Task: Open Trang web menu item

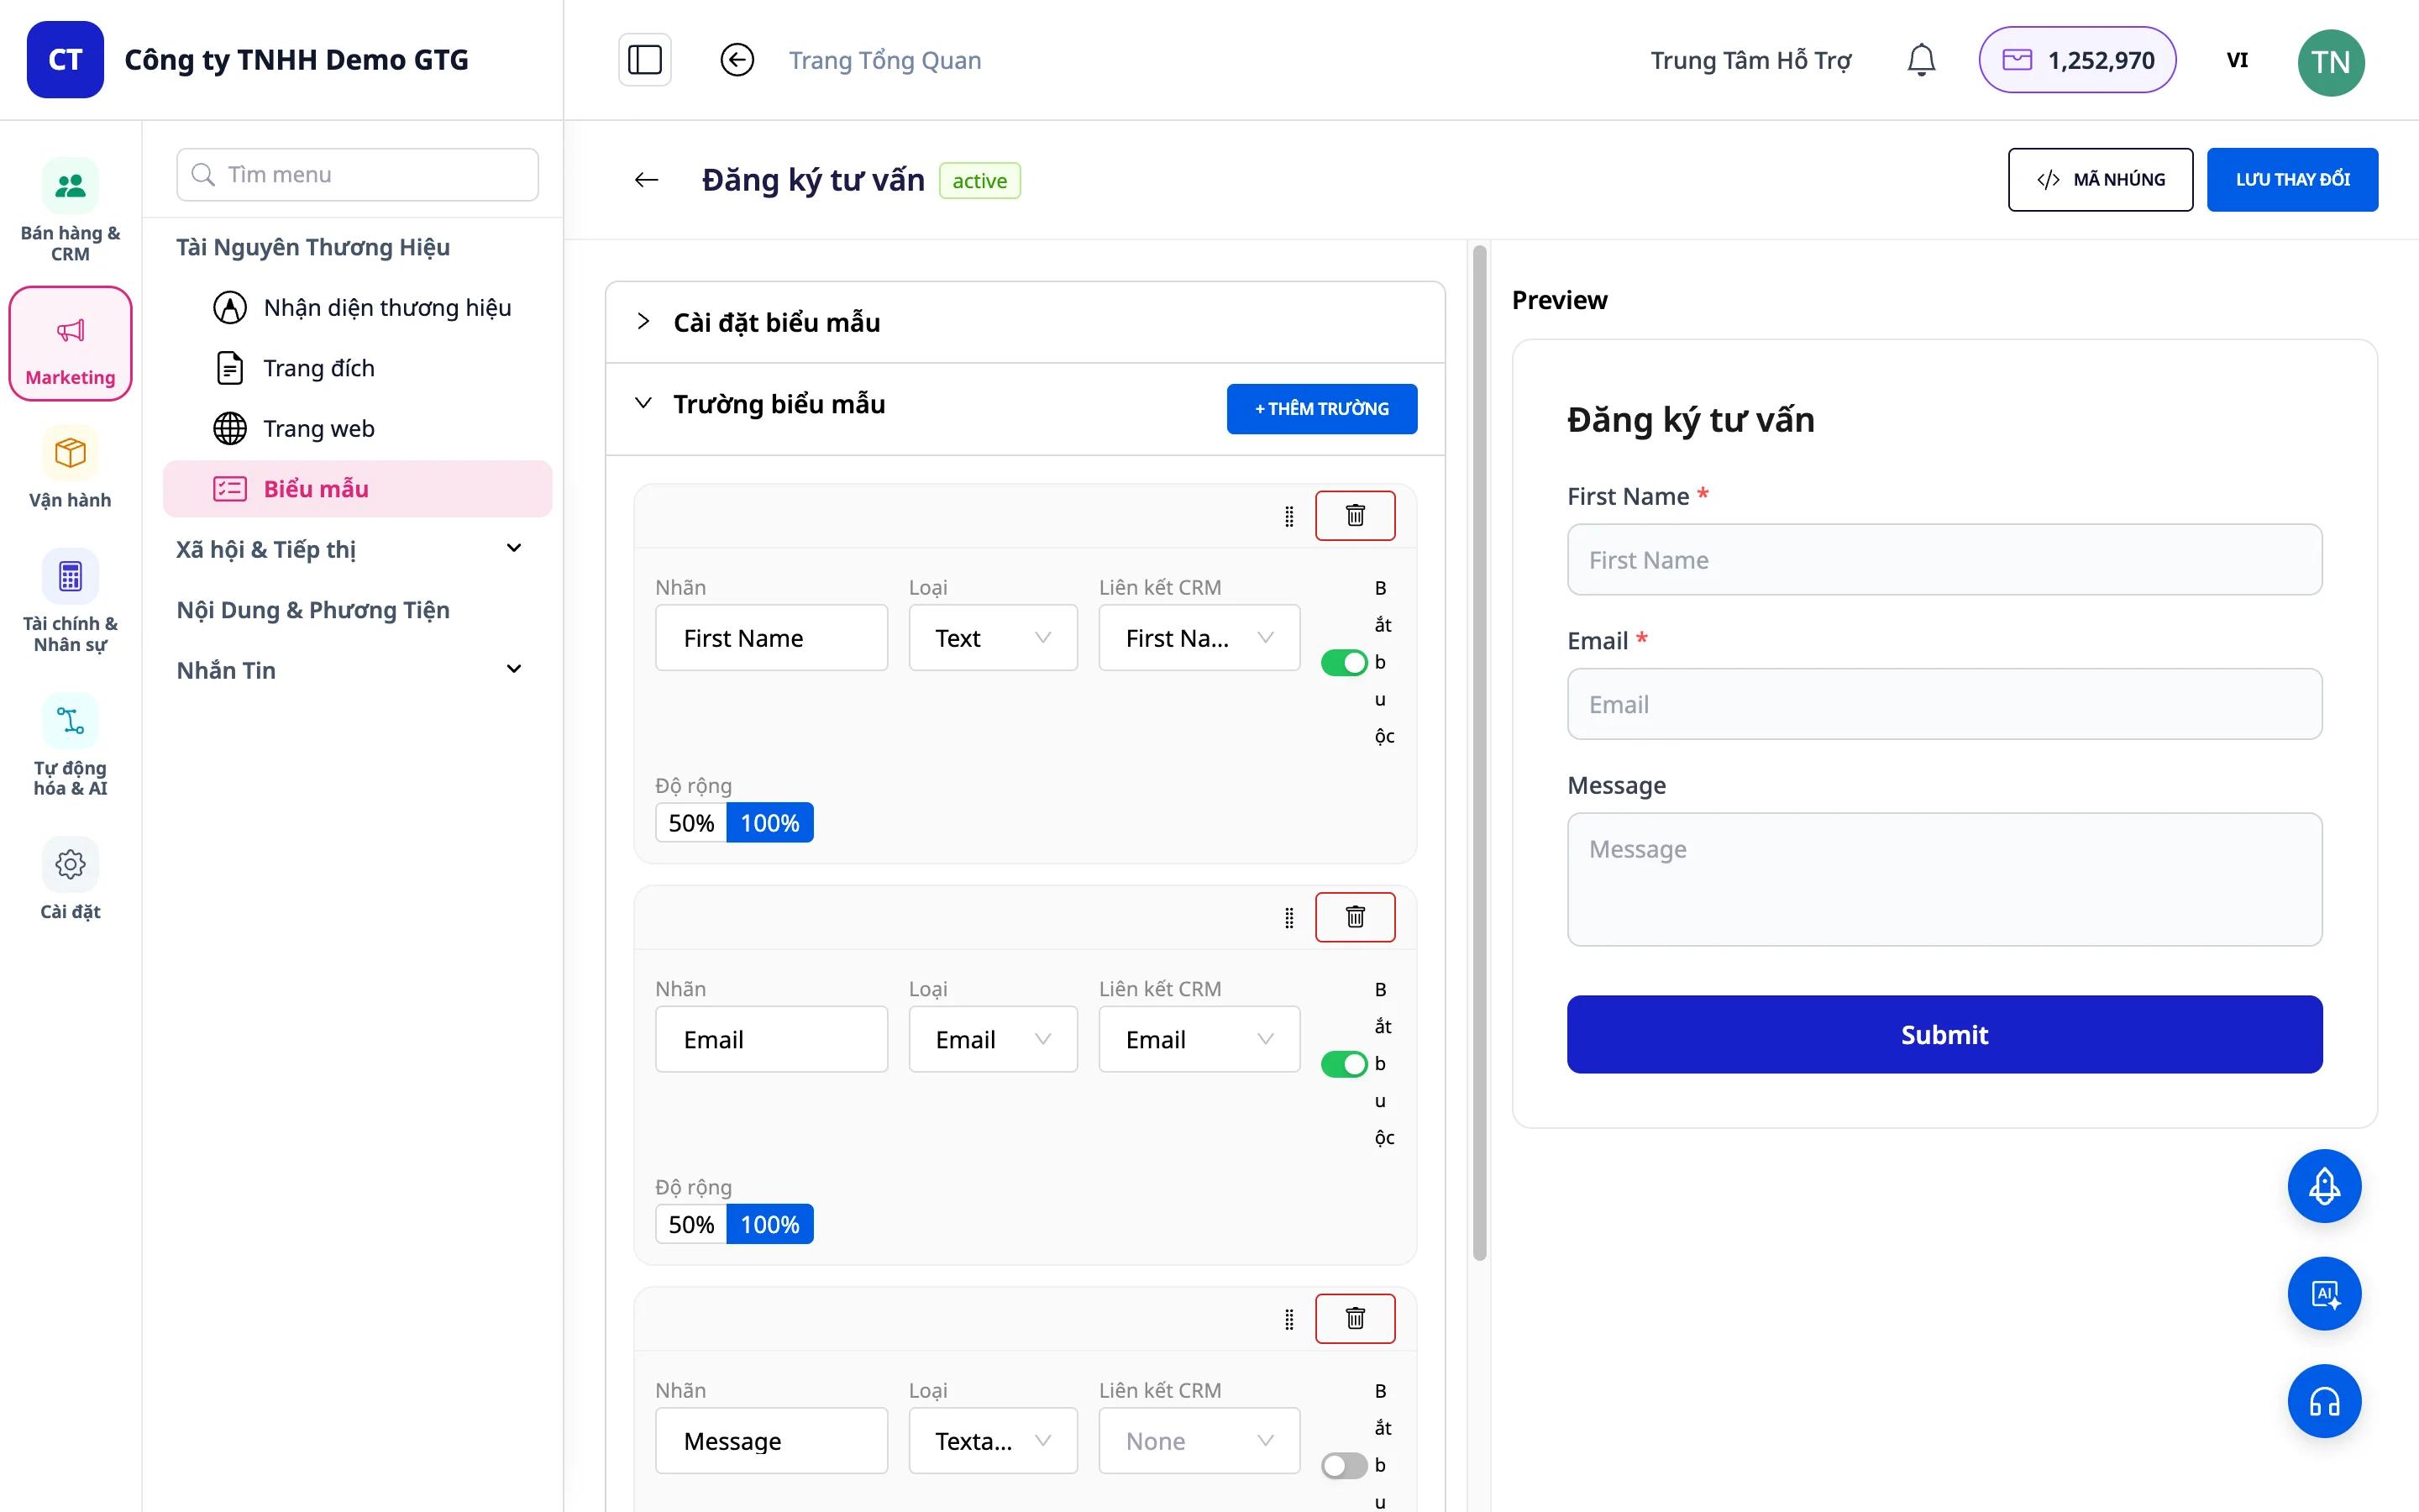Action: [357, 428]
